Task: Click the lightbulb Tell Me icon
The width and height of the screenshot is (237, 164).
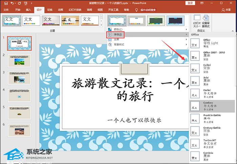Action: point(136,10)
